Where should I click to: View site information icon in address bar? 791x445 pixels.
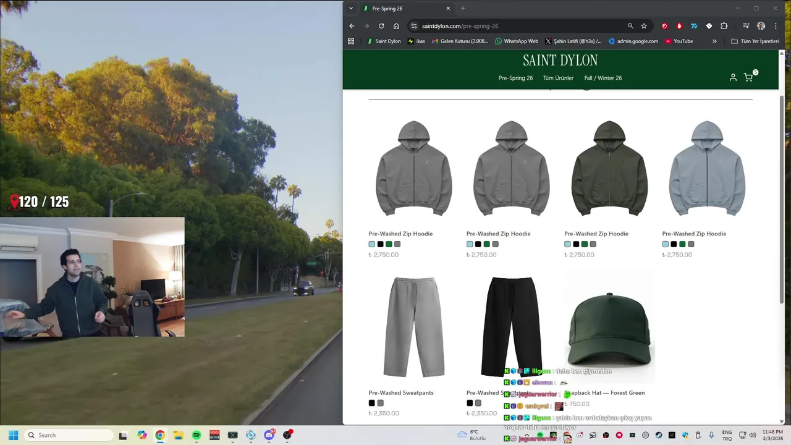click(414, 26)
